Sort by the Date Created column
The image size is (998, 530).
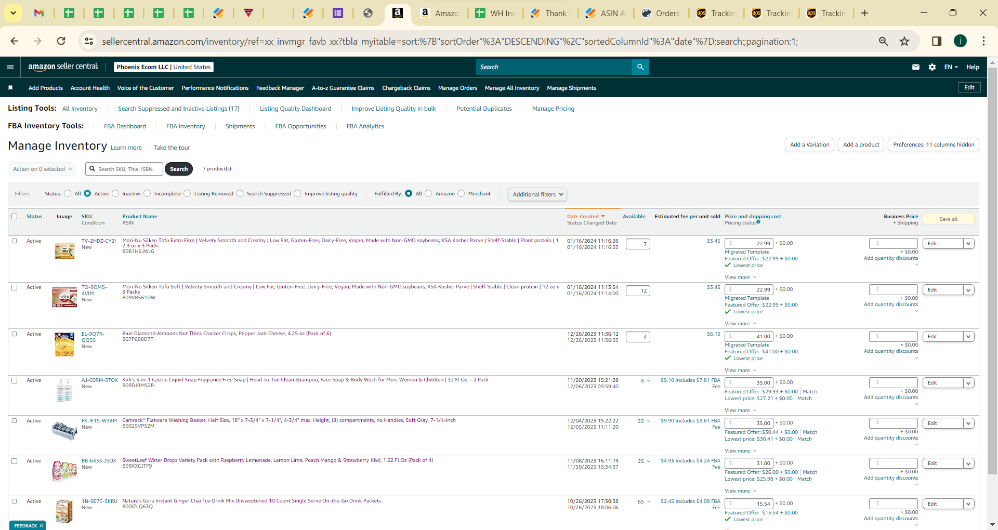click(586, 217)
